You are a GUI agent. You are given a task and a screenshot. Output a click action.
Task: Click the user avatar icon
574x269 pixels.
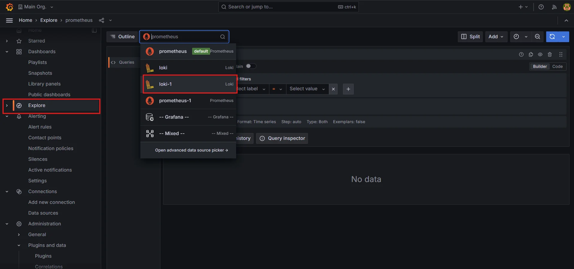click(x=567, y=7)
